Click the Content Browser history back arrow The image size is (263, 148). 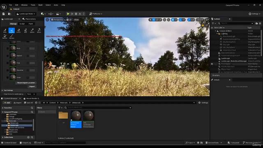coord(36,102)
